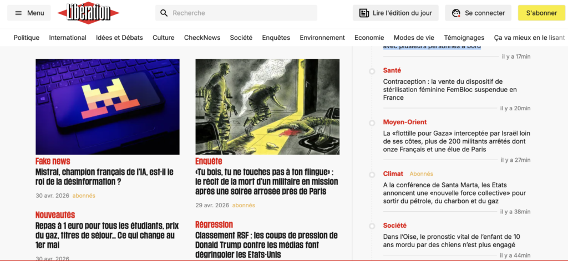Screen dimensions: 568x261
Task: Click the search magnifier icon
Action: click(x=164, y=13)
